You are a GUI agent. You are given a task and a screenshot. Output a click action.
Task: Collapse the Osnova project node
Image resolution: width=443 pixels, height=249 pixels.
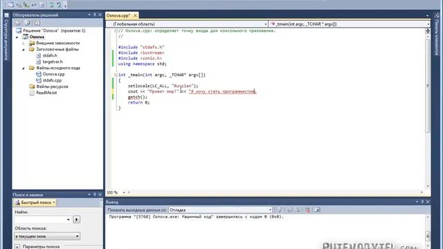tap(17, 37)
